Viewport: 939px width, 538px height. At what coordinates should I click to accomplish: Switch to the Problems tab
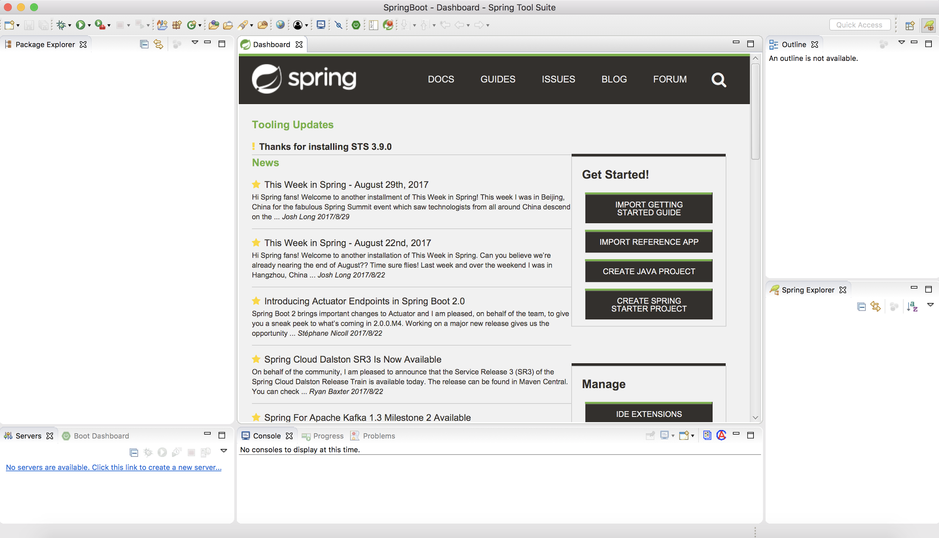[373, 436]
